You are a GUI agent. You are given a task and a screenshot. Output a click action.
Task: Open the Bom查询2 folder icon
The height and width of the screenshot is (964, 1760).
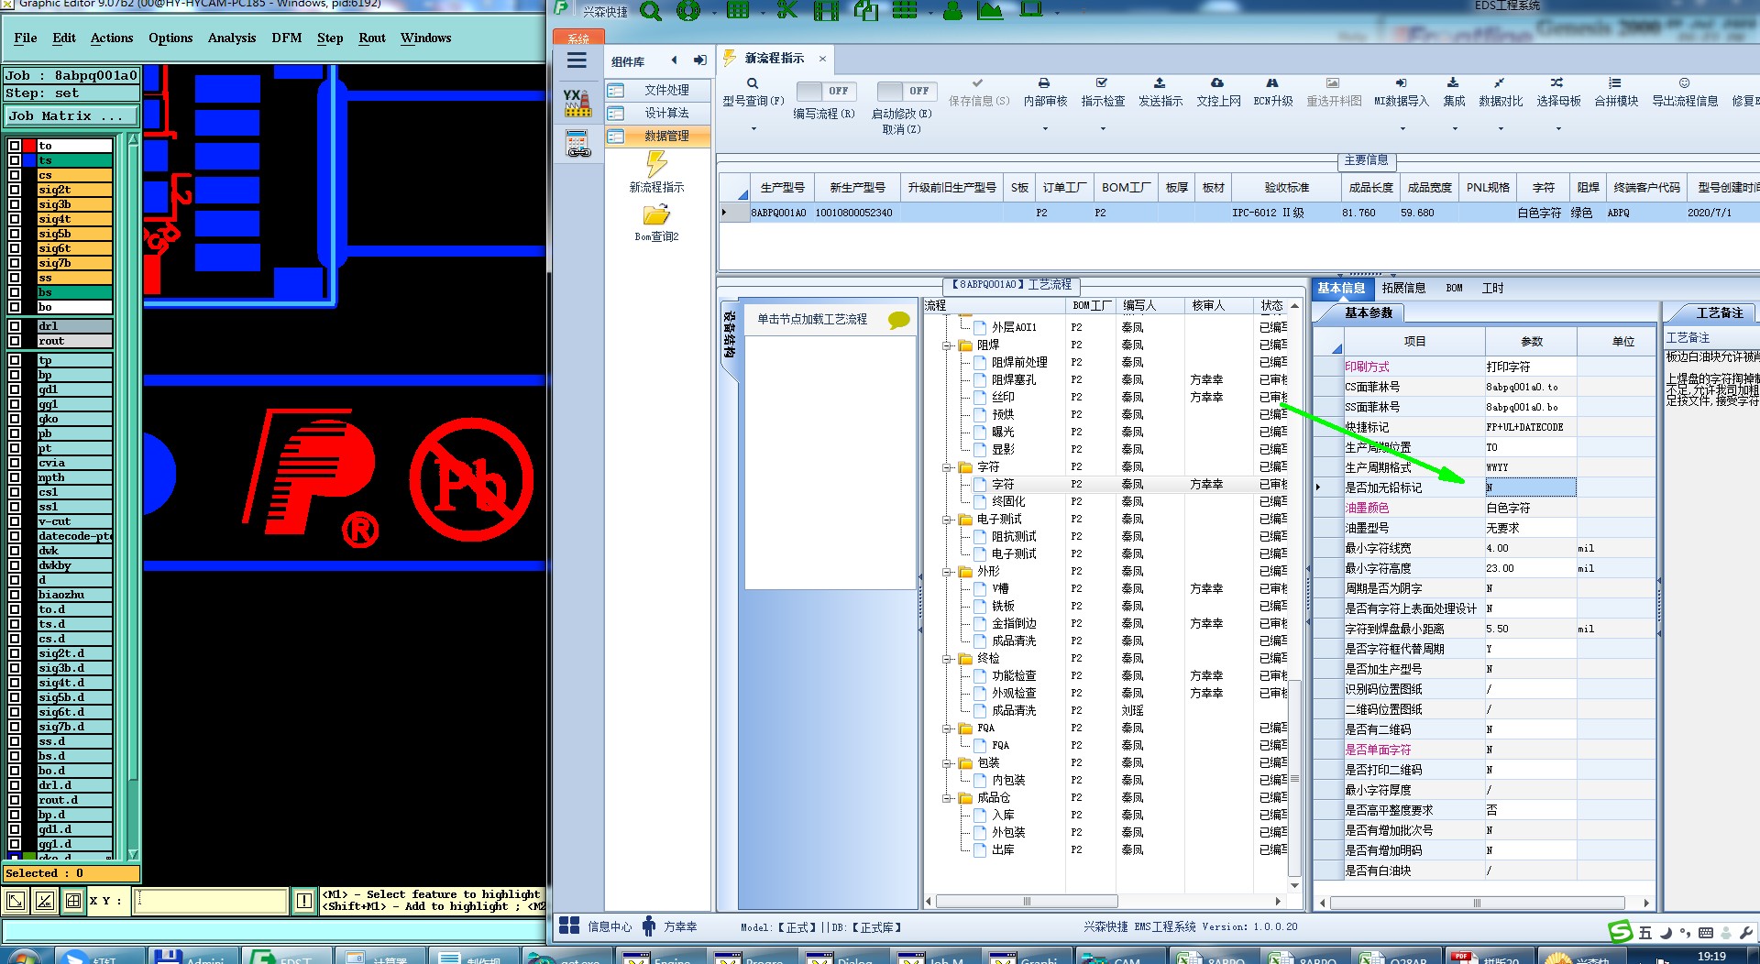656,215
